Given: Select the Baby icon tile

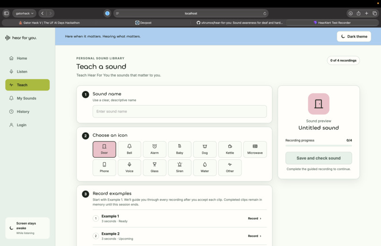Looking at the screenshot, I should tap(180, 149).
